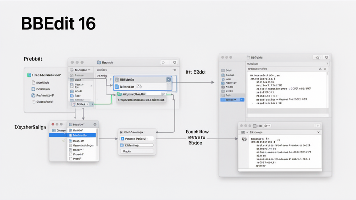Open the "Mionder" sidebar dropdown
356x200 pixels.
81,70
